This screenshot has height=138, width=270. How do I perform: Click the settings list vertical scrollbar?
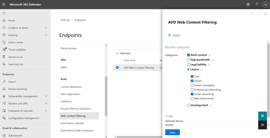pos(106,96)
